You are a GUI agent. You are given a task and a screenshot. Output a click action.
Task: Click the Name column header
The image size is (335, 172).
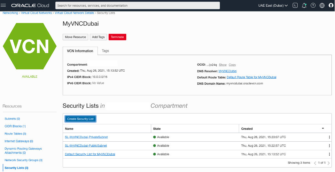(x=69, y=129)
